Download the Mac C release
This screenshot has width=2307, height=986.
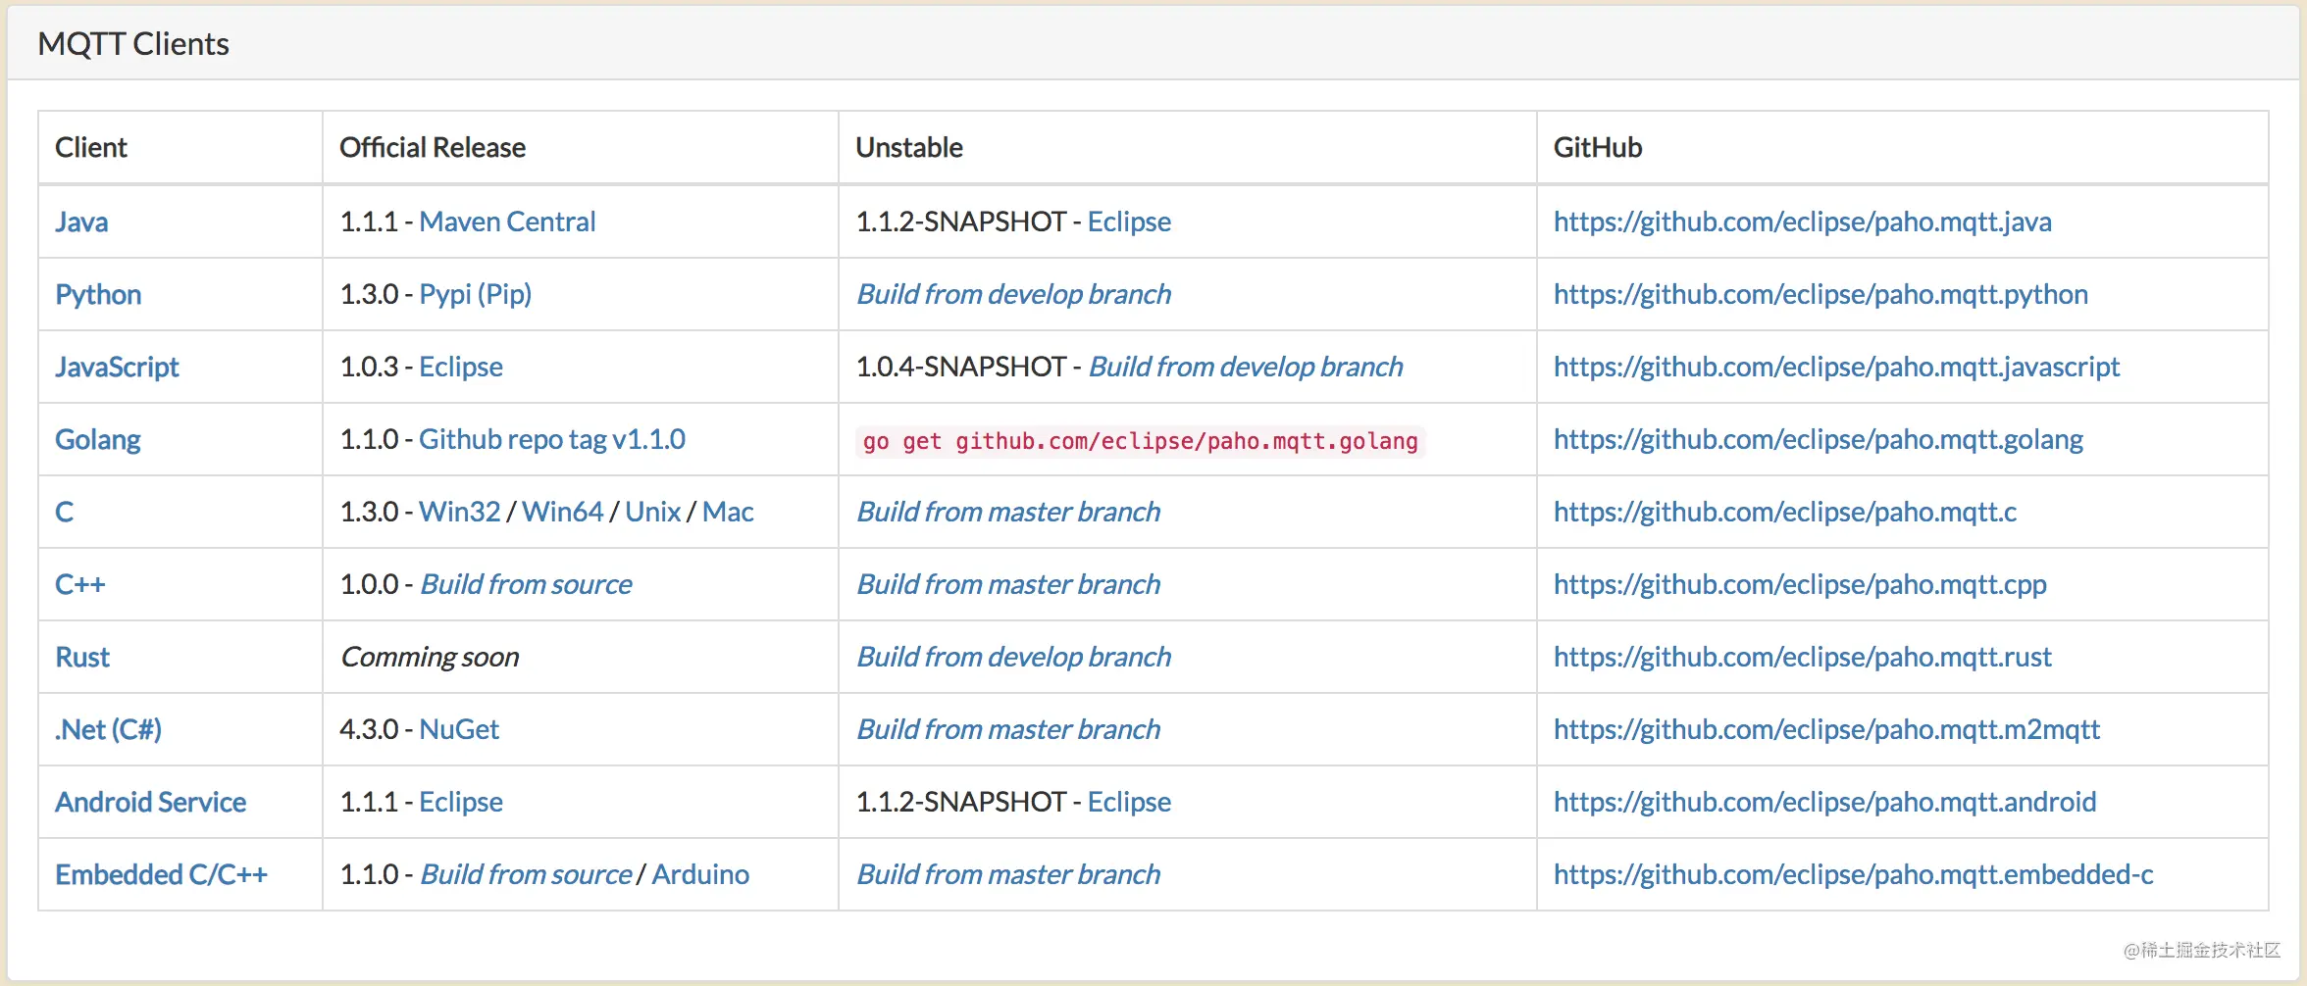click(729, 512)
